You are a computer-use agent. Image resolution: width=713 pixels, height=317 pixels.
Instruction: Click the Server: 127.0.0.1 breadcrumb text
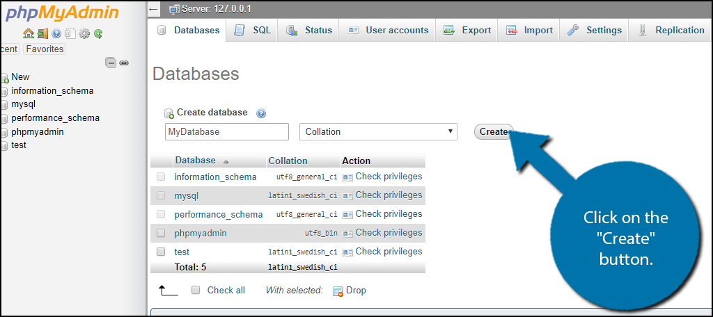(217, 9)
